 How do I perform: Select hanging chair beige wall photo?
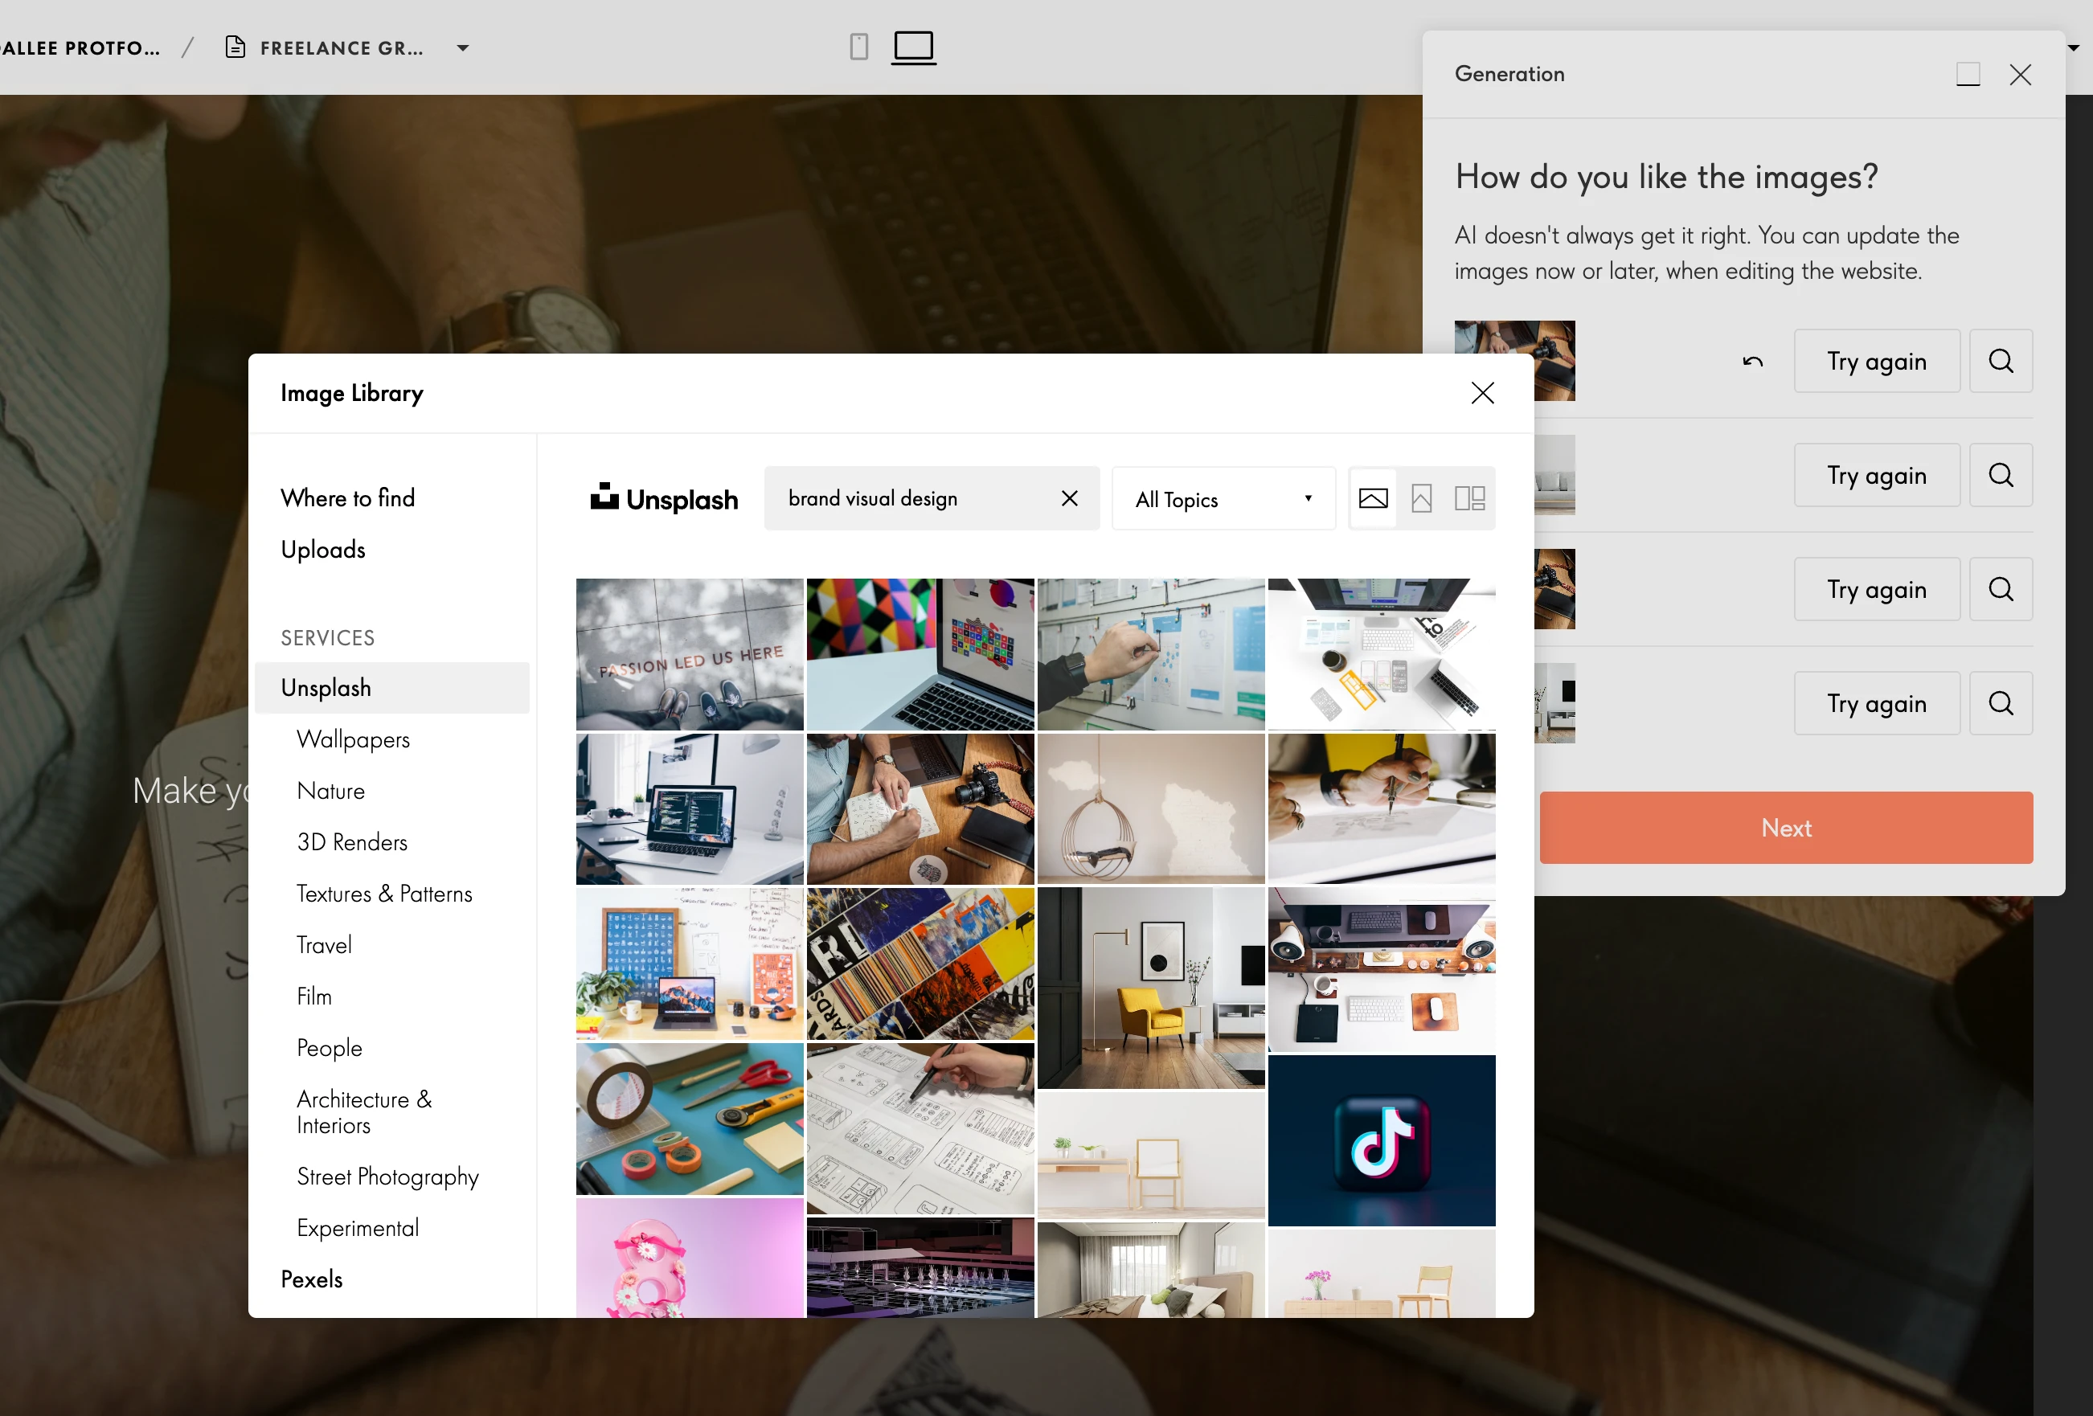1151,809
